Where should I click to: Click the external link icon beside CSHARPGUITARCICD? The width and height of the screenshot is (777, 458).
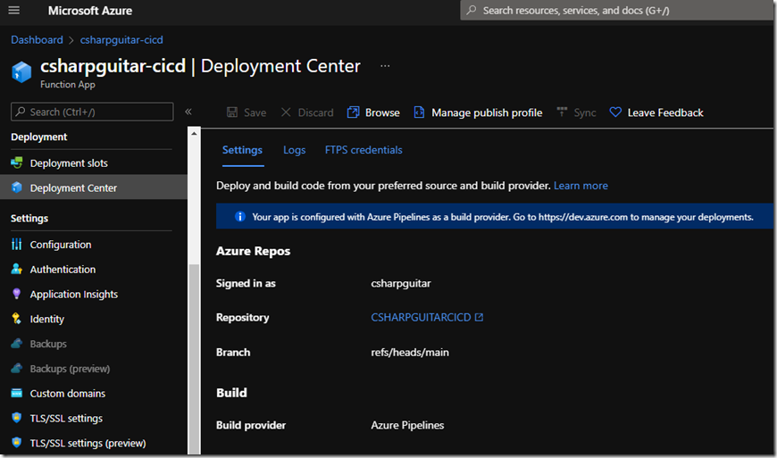tap(479, 317)
